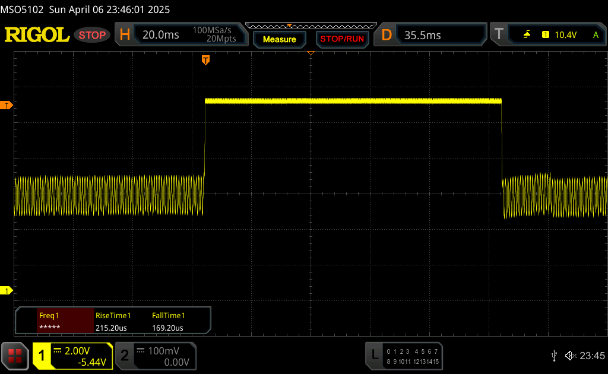Open the red grid function navigation icon

tap(15, 356)
